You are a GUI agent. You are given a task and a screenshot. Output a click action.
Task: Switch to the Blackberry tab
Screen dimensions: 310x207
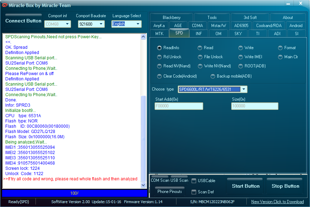pos(172,17)
